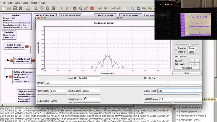
Task: Enable the selected block via plug icon
Action: [113, 8]
